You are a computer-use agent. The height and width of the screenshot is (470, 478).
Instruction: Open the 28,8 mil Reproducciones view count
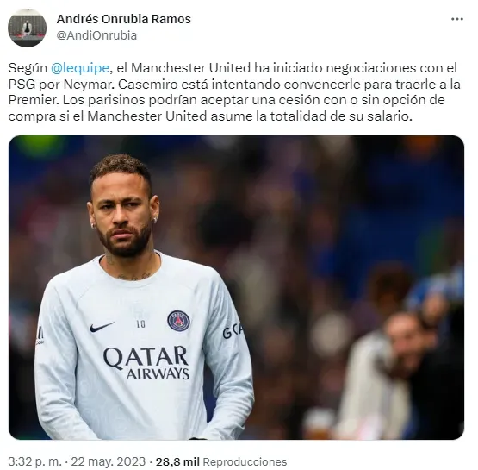[221, 461]
